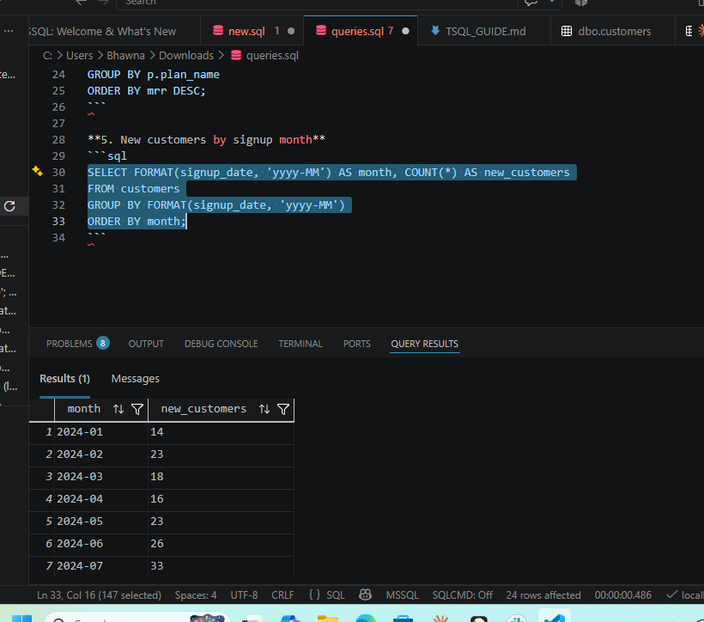
Task: Select the Results (1) sub-tab
Action: (x=64, y=378)
